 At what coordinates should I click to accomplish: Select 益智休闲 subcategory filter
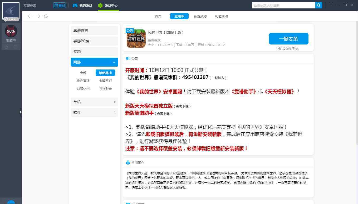tap(83, 89)
